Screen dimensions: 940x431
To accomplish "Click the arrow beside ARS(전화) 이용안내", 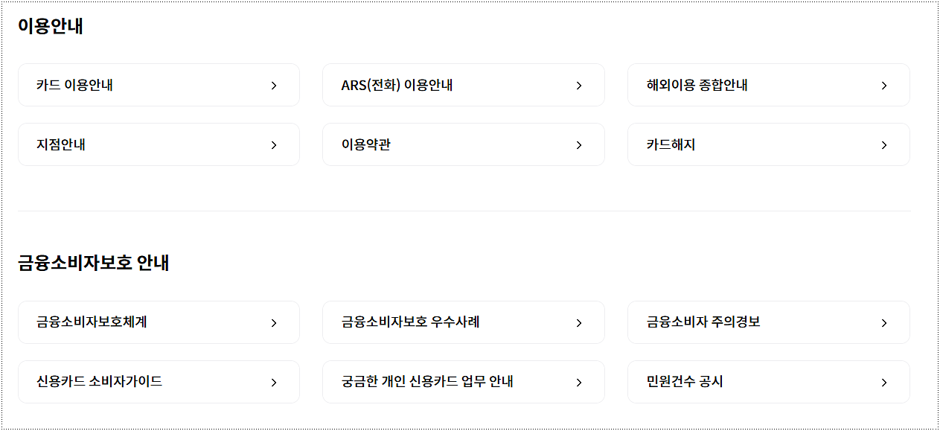I will click(579, 85).
